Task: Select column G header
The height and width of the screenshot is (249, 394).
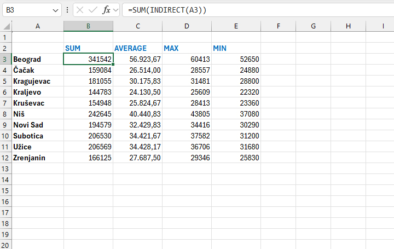Action: (x=314, y=26)
